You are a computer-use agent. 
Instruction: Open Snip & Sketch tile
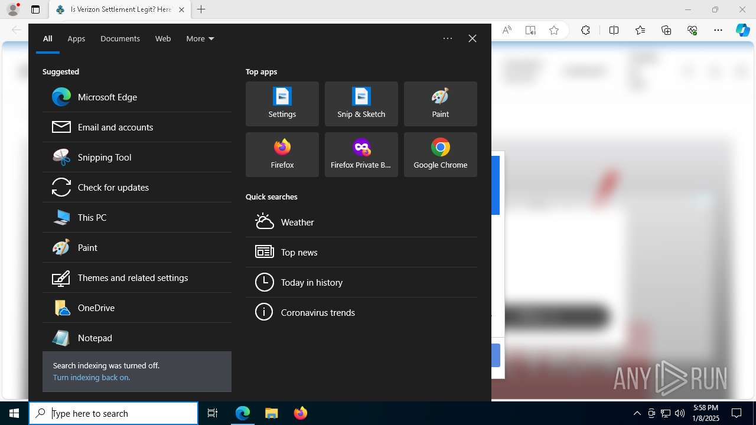point(361,104)
